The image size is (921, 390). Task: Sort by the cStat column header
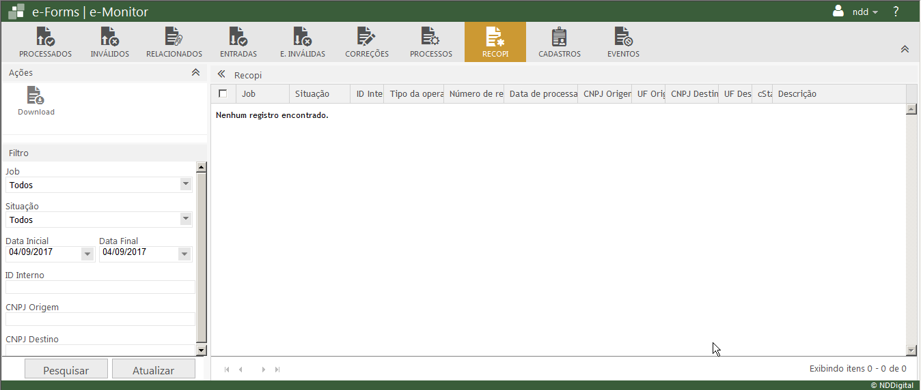[x=762, y=94]
